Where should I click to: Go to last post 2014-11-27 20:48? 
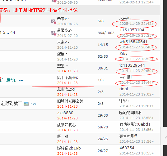137,47
